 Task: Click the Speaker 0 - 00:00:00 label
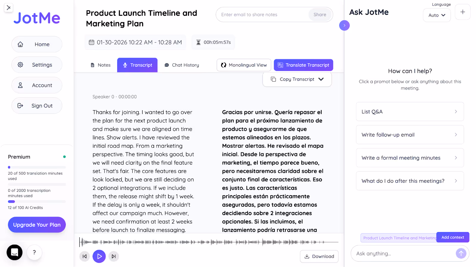click(115, 97)
